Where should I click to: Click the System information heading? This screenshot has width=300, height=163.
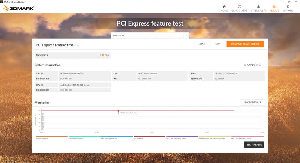48,65
